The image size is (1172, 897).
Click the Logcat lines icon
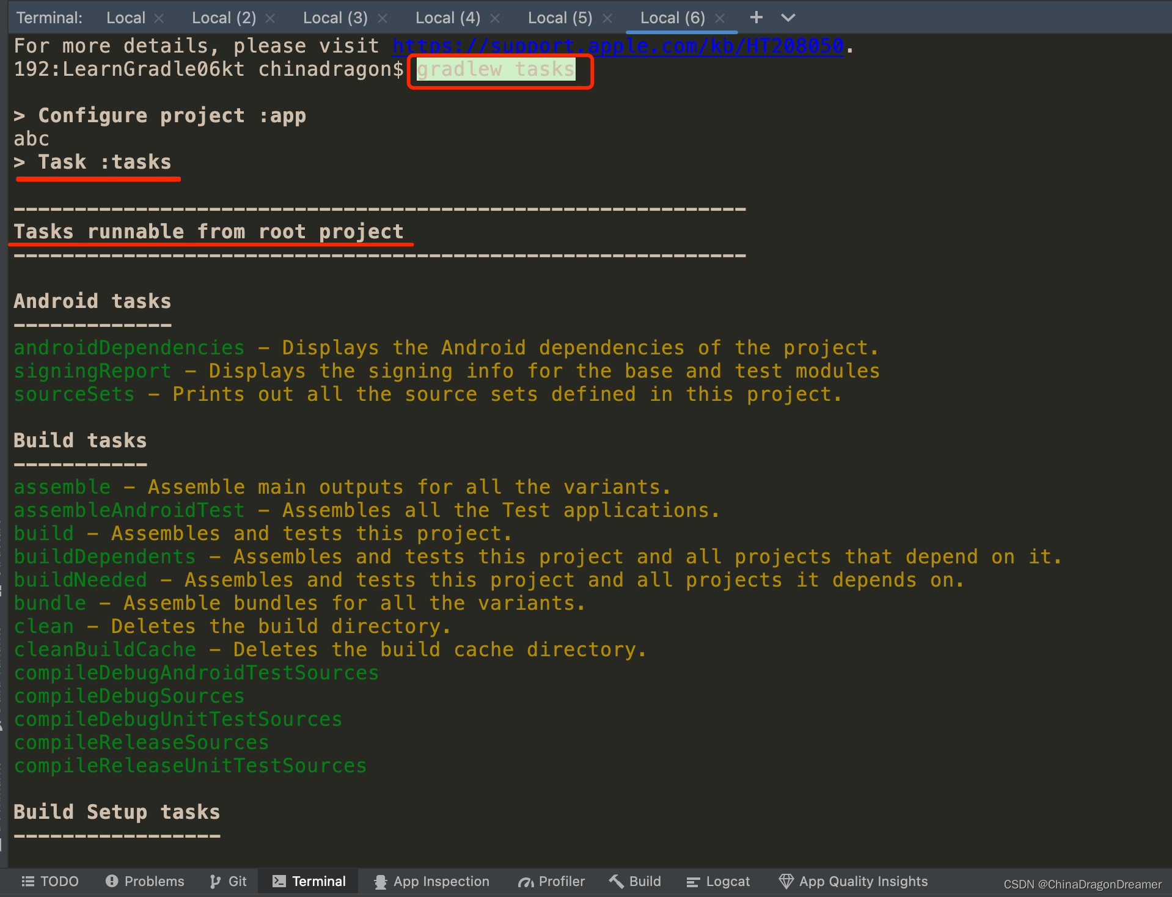click(692, 882)
